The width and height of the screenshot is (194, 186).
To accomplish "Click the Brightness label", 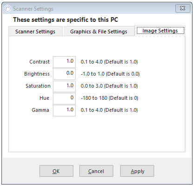I will pyautogui.click(x=37, y=74).
